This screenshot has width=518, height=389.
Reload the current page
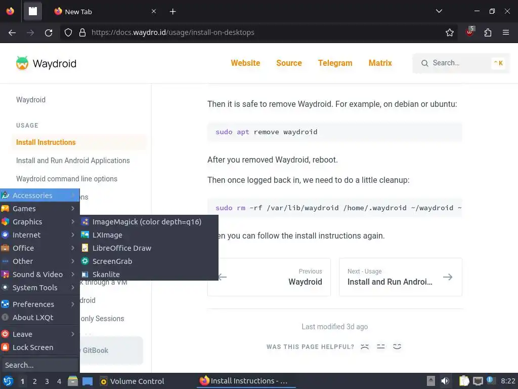pyautogui.click(x=49, y=32)
